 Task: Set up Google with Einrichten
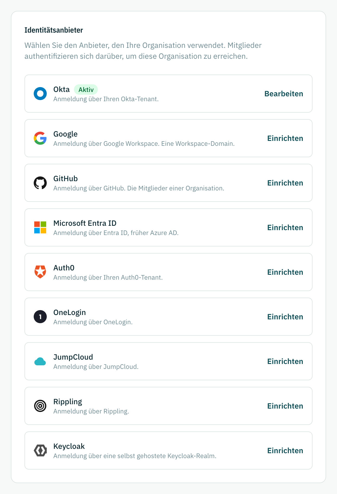[x=285, y=138]
